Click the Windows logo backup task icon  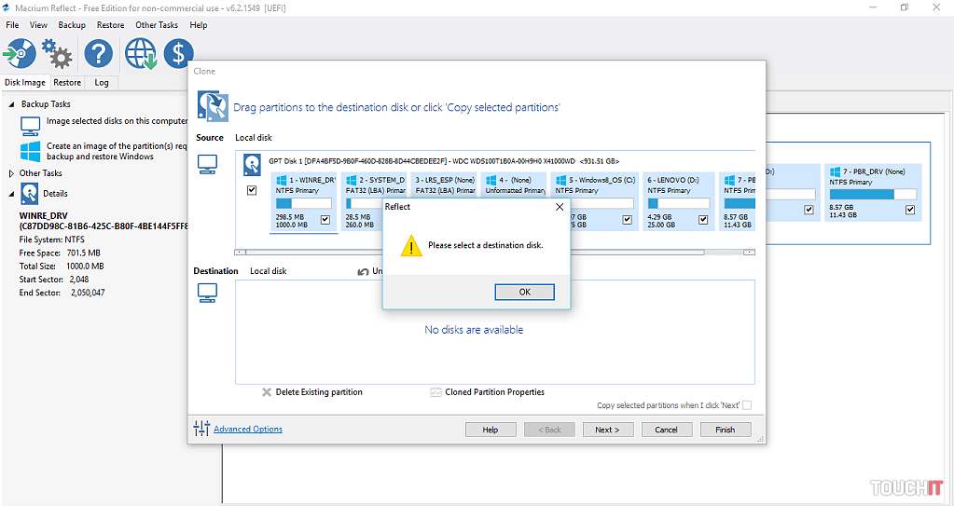click(x=31, y=151)
